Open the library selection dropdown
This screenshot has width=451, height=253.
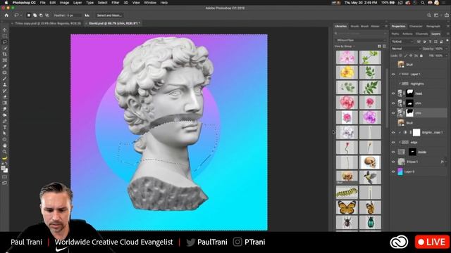point(361,40)
